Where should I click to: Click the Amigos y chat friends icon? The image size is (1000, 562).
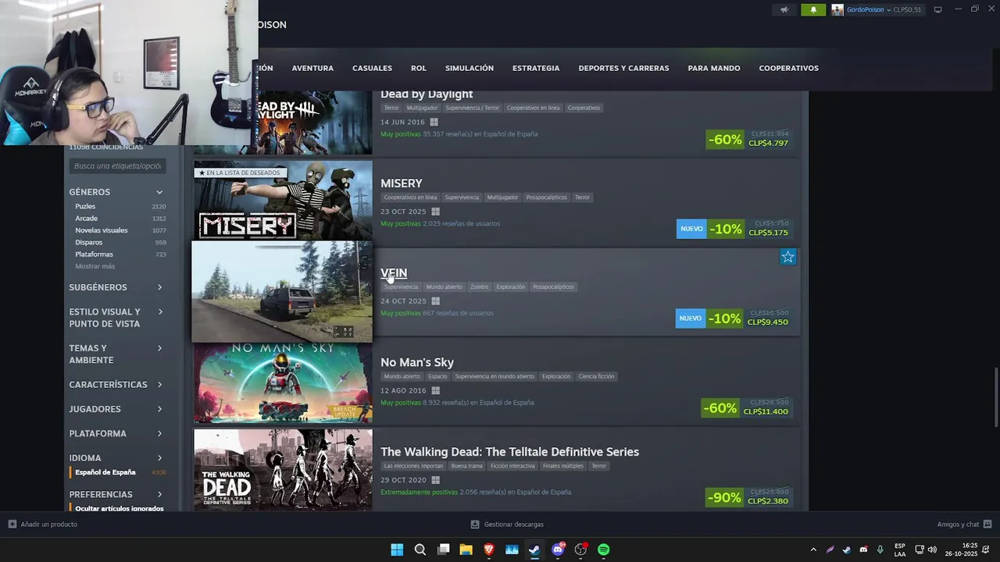[x=987, y=525]
